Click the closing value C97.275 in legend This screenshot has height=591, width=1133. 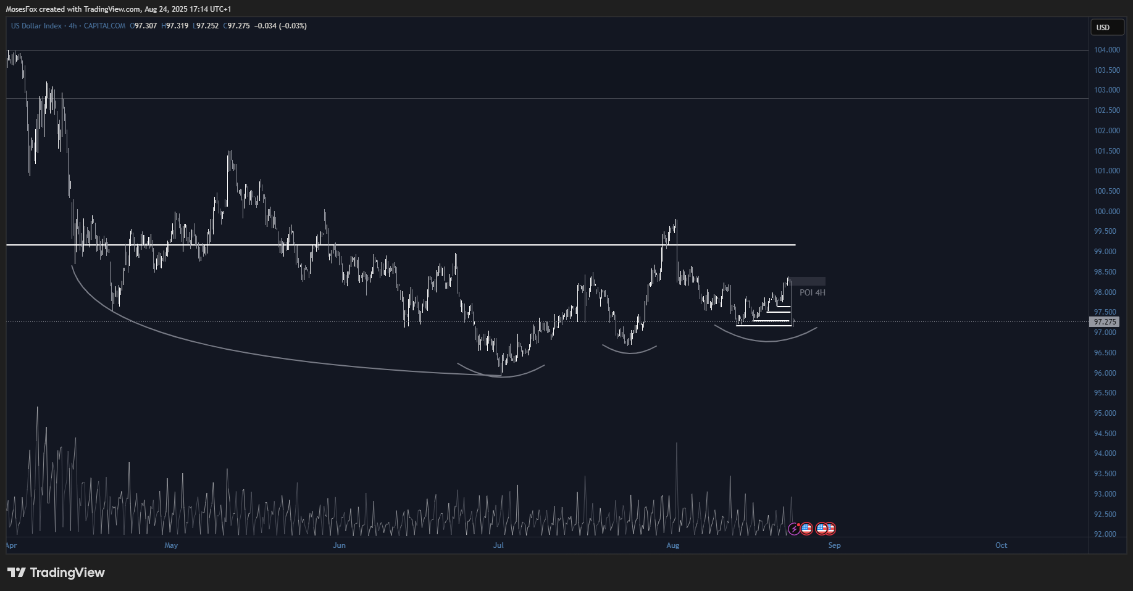238,26
